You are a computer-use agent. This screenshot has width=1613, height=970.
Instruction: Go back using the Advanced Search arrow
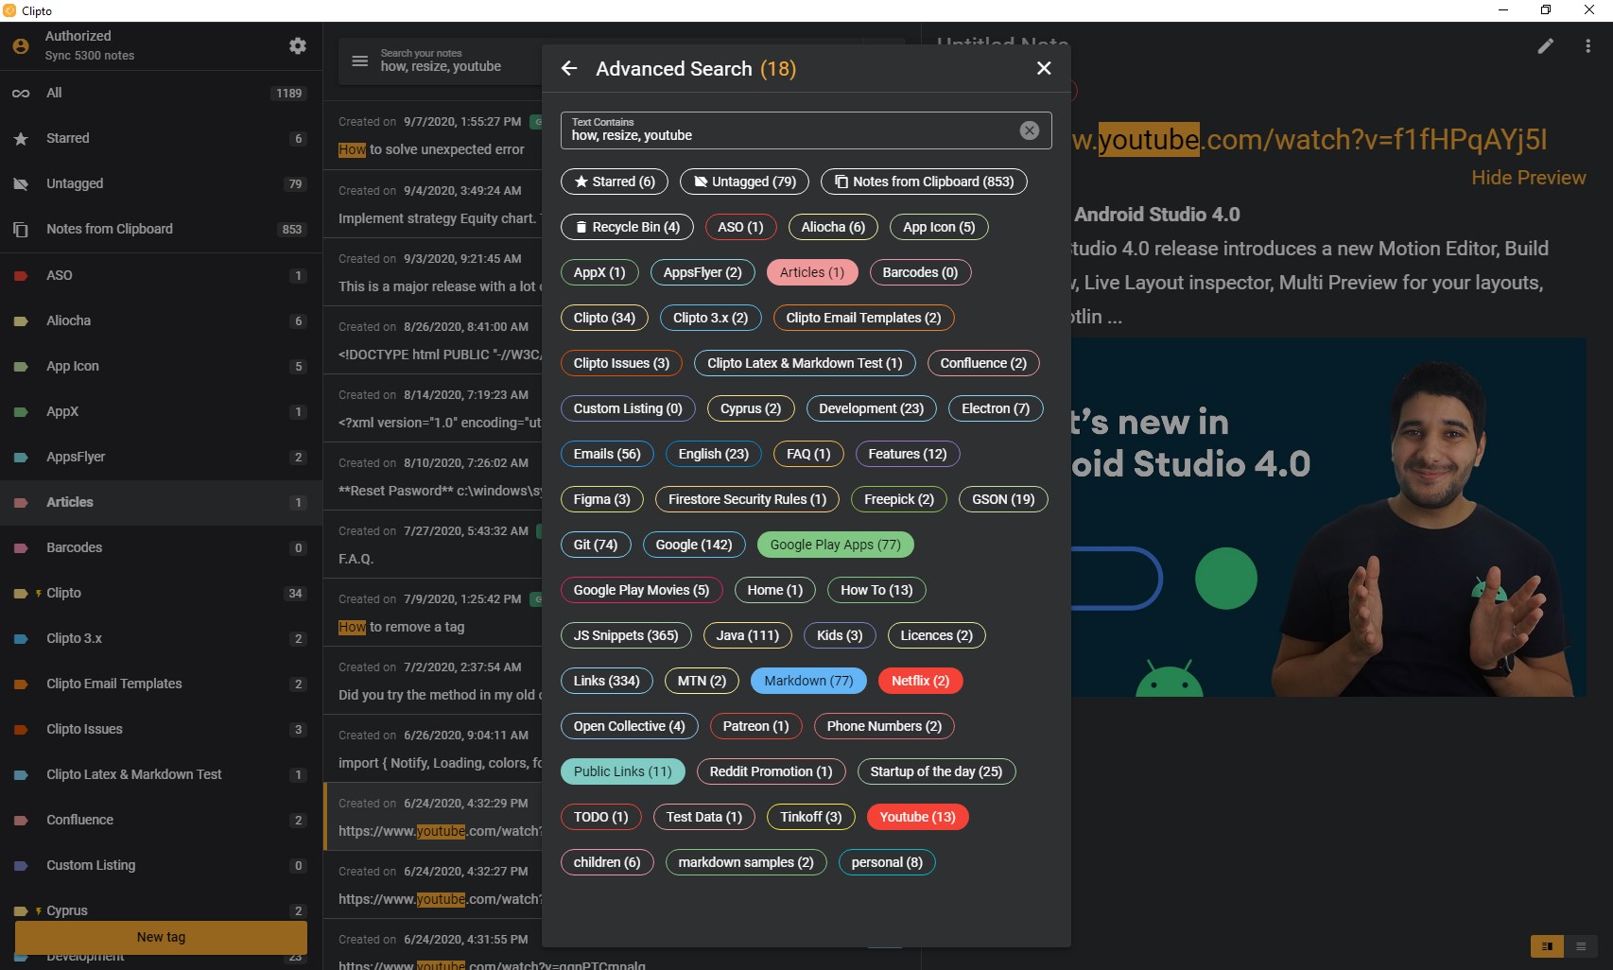pos(568,68)
